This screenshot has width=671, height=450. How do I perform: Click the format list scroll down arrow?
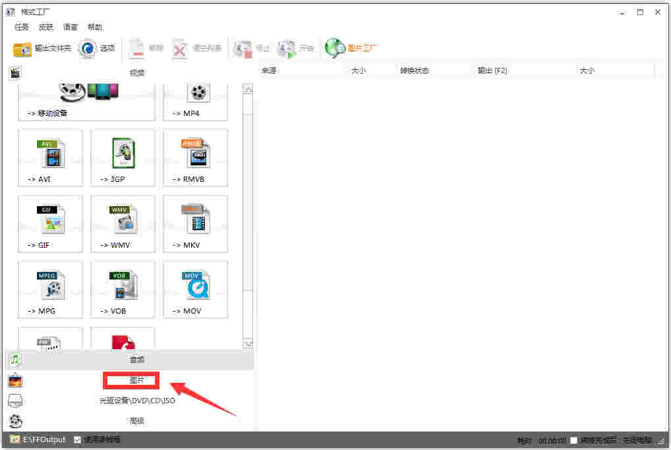click(248, 343)
